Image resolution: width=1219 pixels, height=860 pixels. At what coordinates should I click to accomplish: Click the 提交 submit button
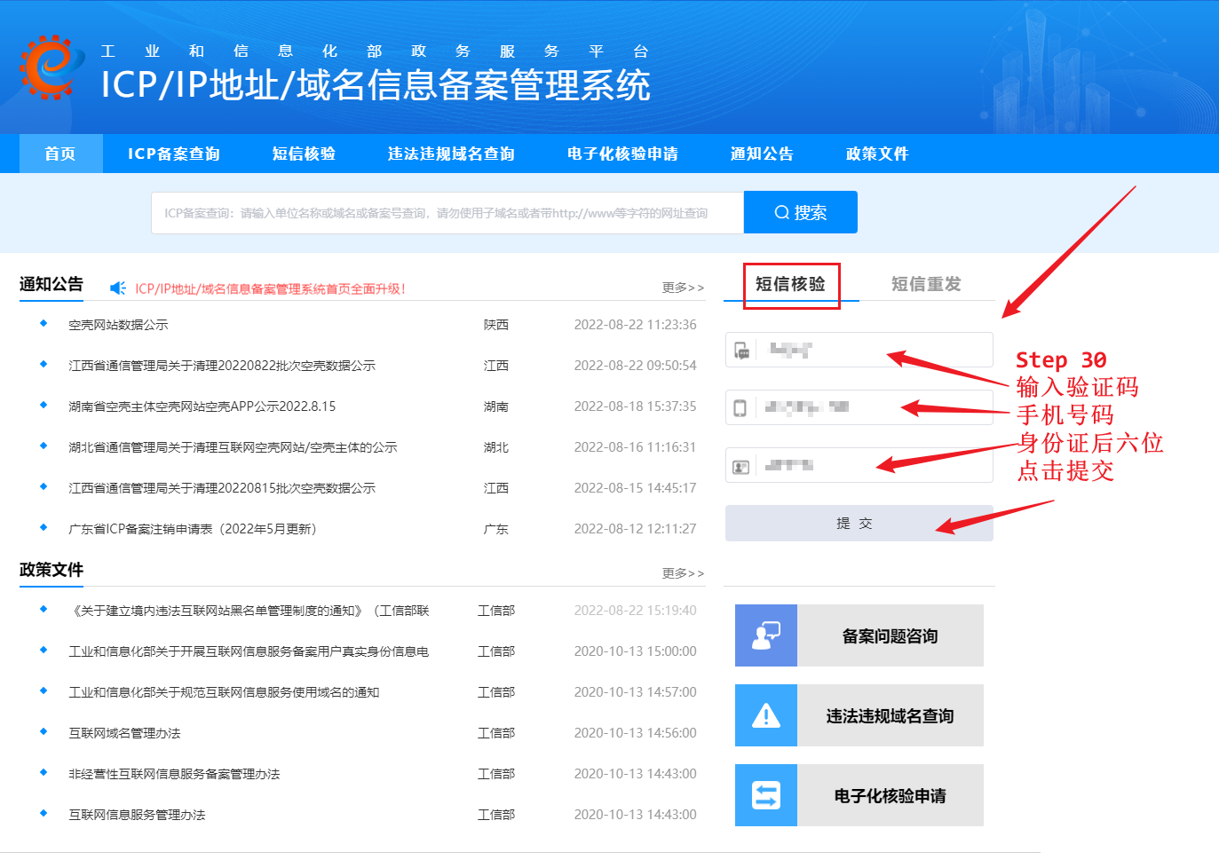[x=859, y=524]
